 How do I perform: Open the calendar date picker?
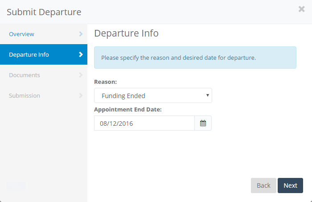203,124
